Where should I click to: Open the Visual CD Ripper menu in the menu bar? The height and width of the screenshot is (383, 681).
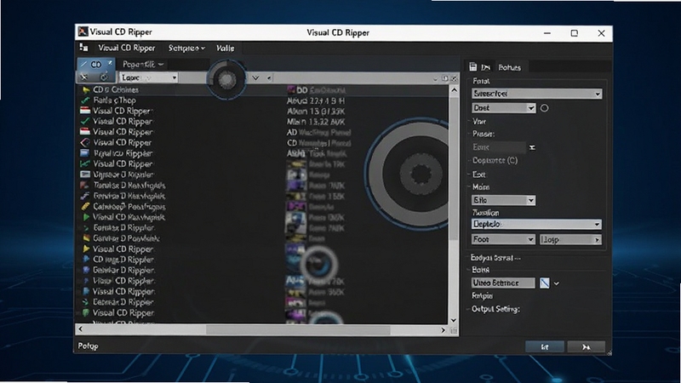tap(126, 48)
